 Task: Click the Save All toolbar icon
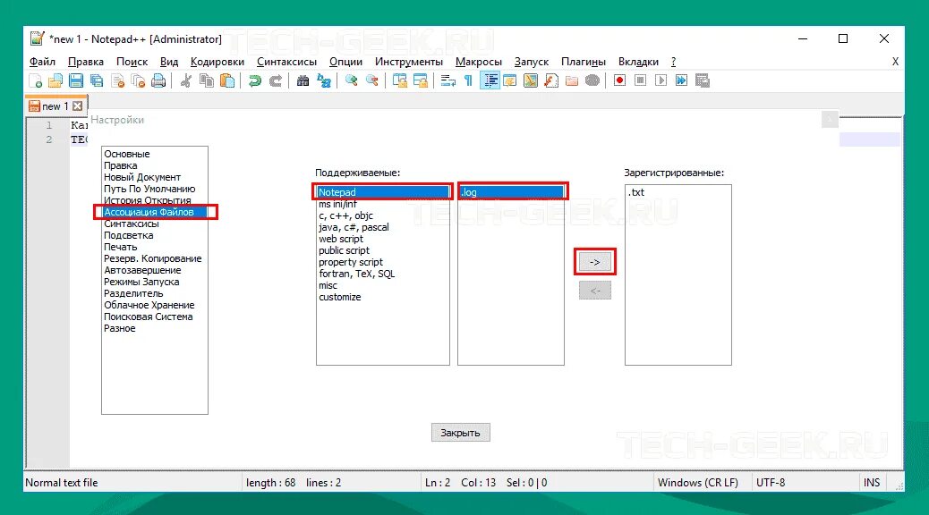[96, 80]
